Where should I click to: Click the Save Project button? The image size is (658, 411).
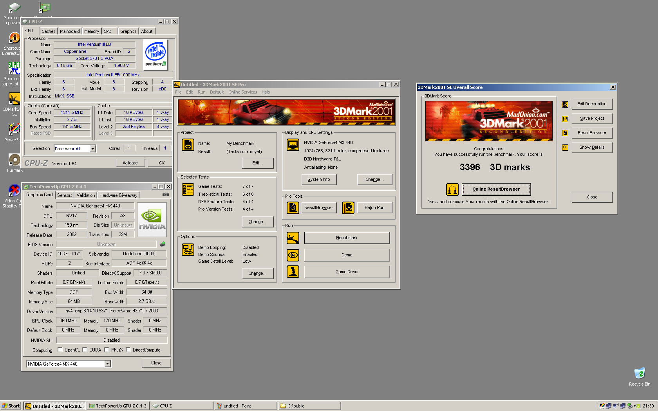(x=592, y=119)
